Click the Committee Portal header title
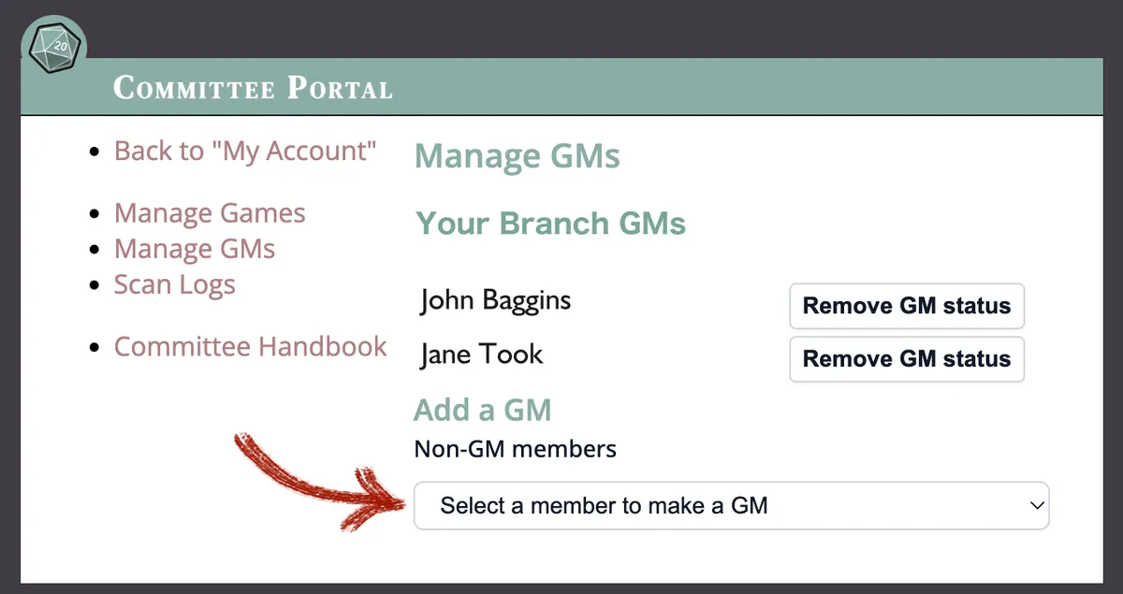The image size is (1123, 594). (253, 88)
